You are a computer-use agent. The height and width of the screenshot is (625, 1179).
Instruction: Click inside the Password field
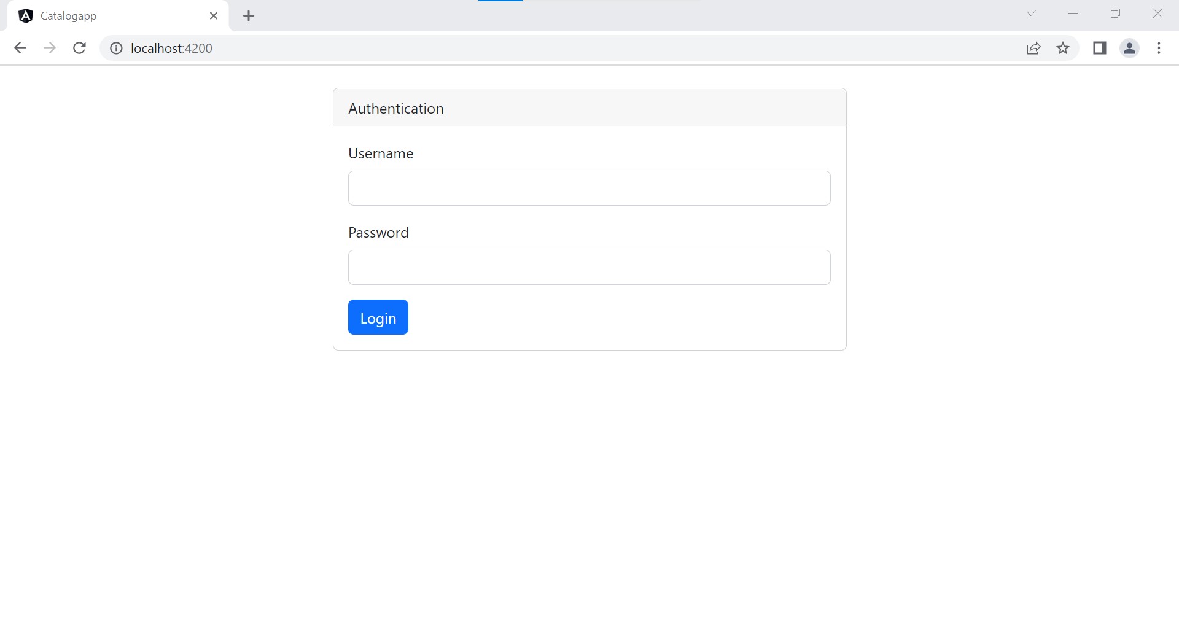pos(588,267)
